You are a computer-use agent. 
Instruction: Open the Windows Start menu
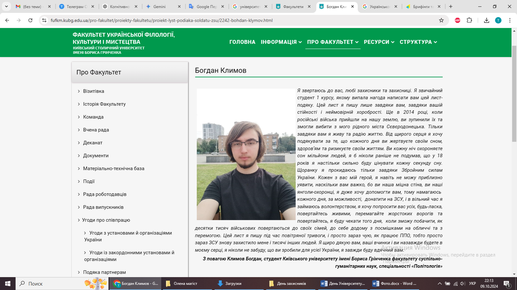pos(8,284)
